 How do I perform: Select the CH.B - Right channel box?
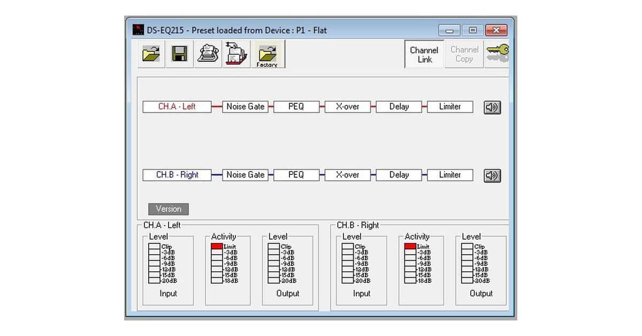click(x=177, y=175)
